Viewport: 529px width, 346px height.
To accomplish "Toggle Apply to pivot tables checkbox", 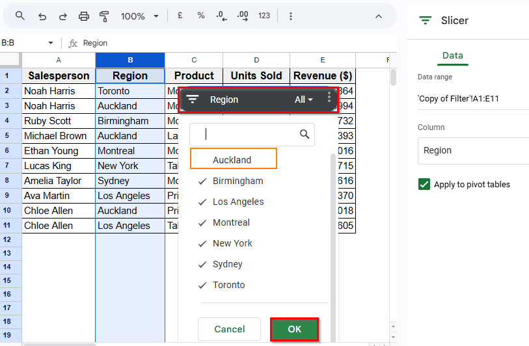I will point(424,185).
